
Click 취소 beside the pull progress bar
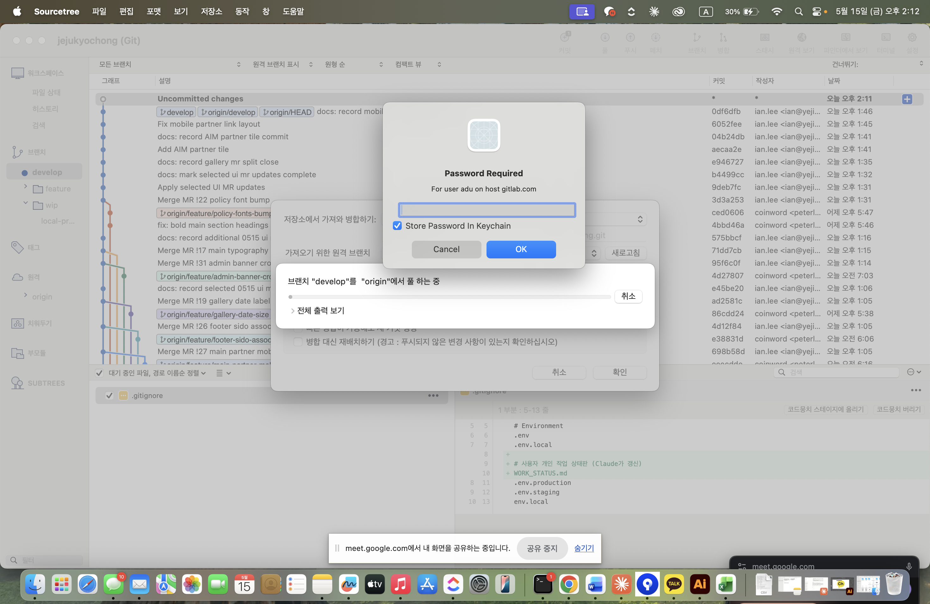click(x=628, y=296)
